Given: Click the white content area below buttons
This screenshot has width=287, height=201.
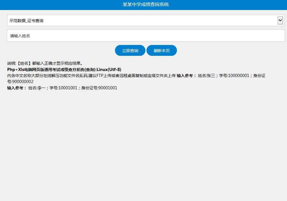Looking at the screenshot, I should click(x=143, y=129).
